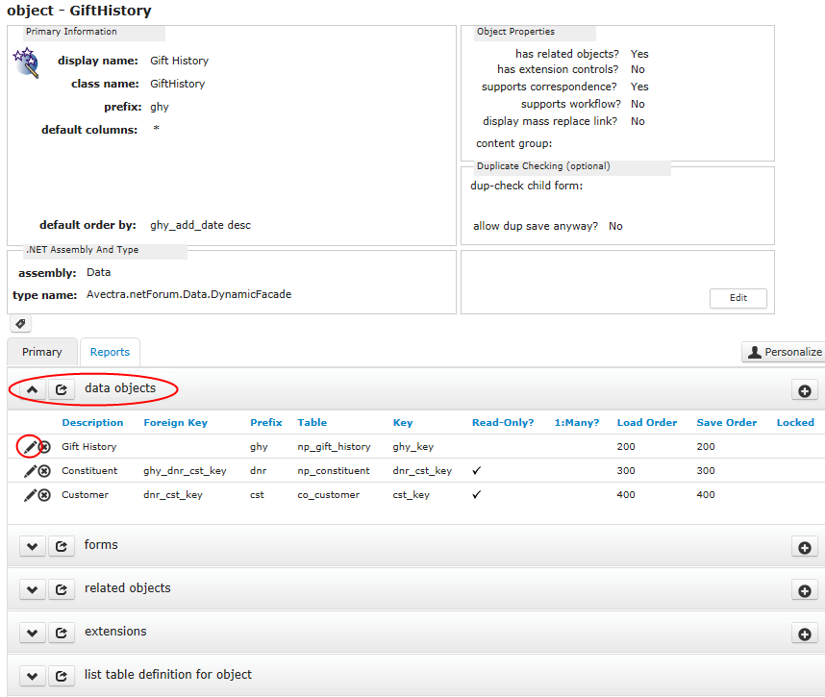Open the tag icon below the assembly panel
The height and width of the screenshot is (697, 825).
19,323
